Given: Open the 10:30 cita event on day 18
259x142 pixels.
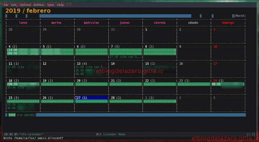Looking at the screenshot, I should (x=16, y=87).
